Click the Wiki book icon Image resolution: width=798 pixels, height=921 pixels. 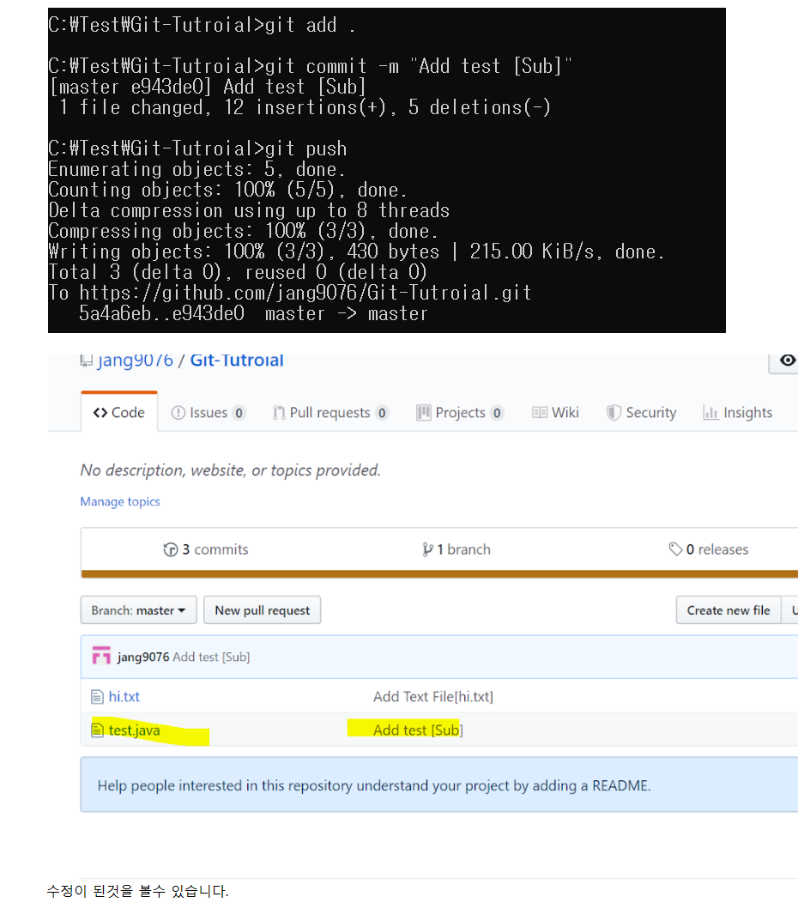tap(540, 413)
